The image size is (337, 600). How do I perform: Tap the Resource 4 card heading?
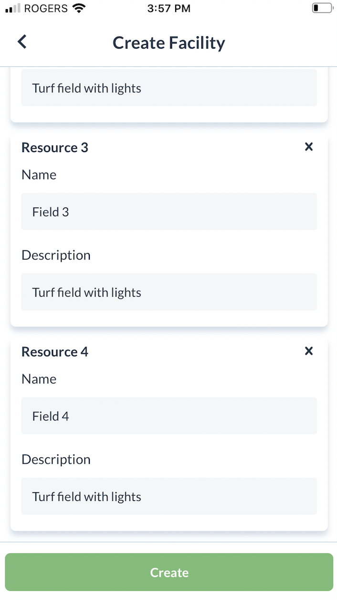[55, 352]
